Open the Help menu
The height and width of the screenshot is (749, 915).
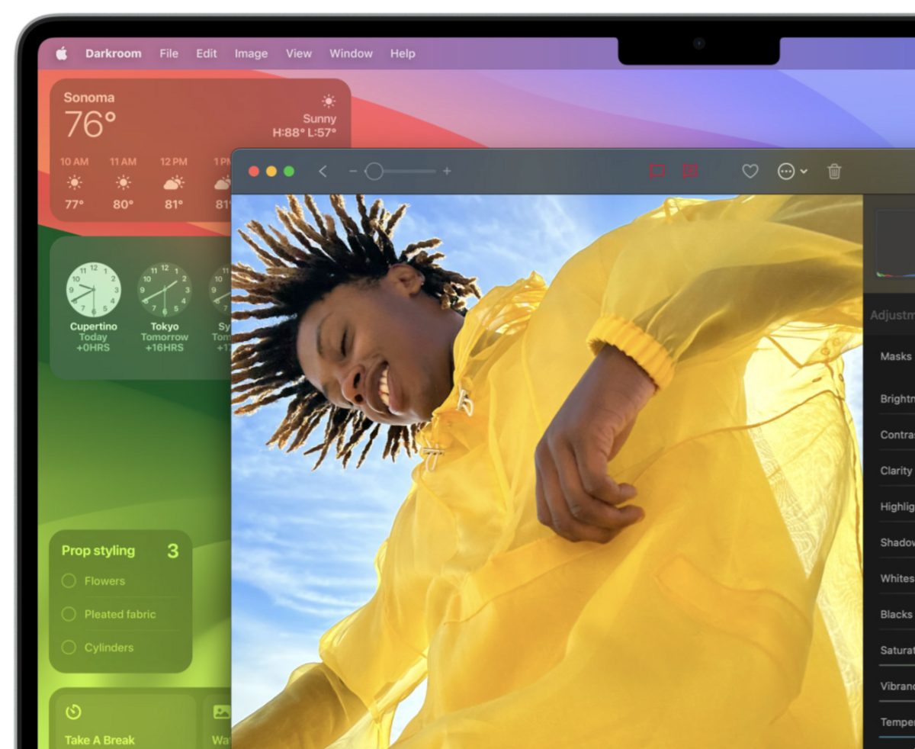point(403,53)
